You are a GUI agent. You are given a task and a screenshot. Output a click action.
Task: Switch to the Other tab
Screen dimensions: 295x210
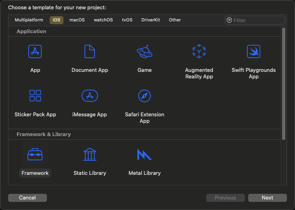175,20
